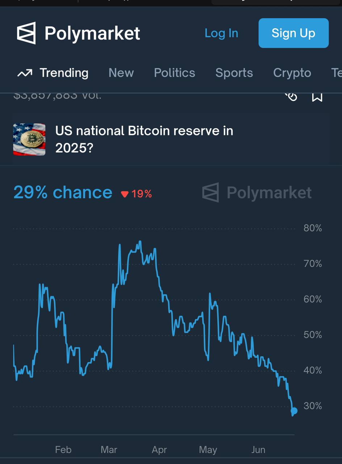Image resolution: width=342 pixels, height=464 pixels.
Task: Select the Bitcoin reserve market thumbnail image
Action: point(29,139)
